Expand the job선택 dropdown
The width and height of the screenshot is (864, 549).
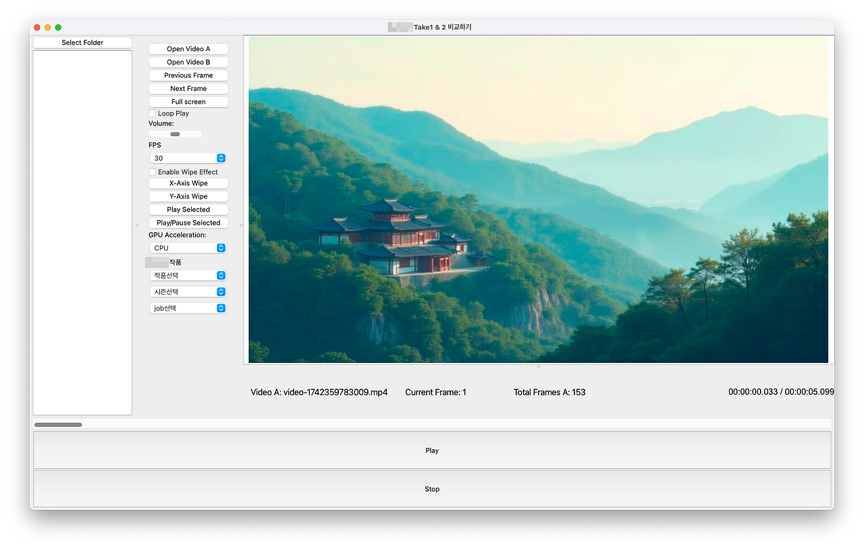(x=188, y=308)
